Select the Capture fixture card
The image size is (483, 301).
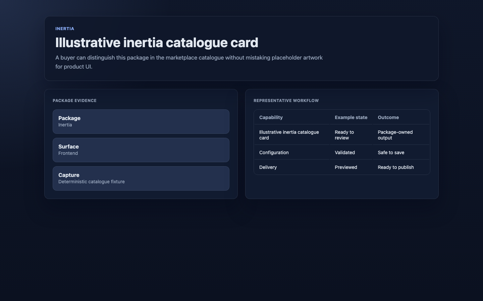click(141, 178)
